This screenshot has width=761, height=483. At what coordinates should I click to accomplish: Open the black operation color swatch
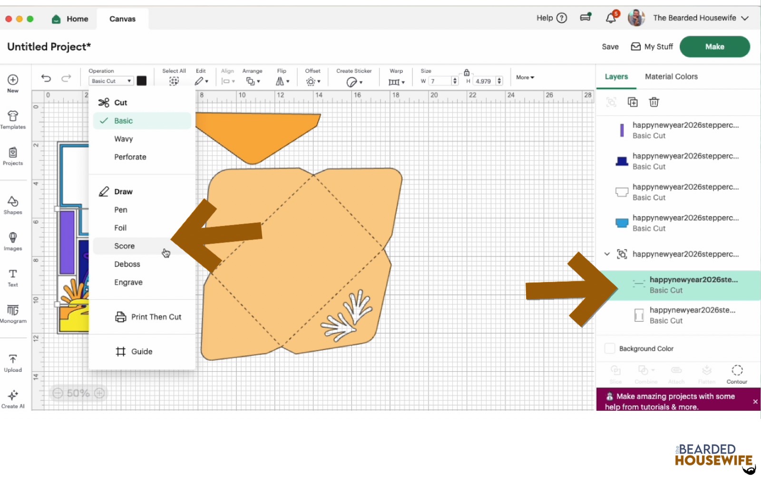142,81
